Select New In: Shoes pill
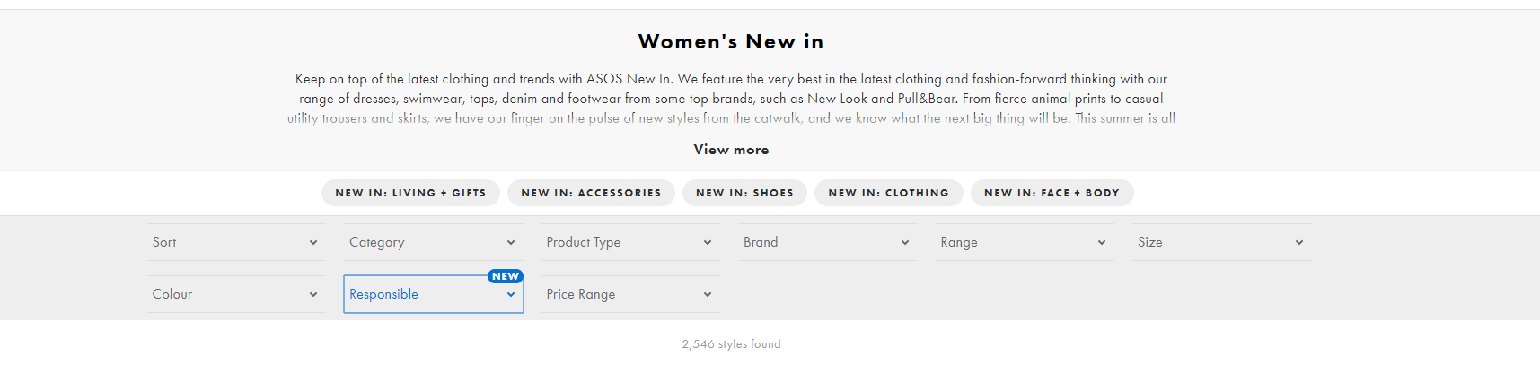The height and width of the screenshot is (365, 1540). tap(744, 193)
